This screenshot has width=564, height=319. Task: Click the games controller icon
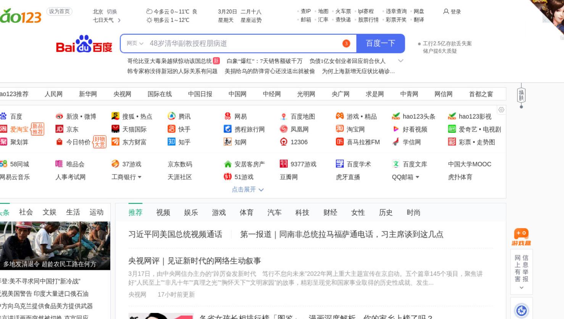pos(340,116)
